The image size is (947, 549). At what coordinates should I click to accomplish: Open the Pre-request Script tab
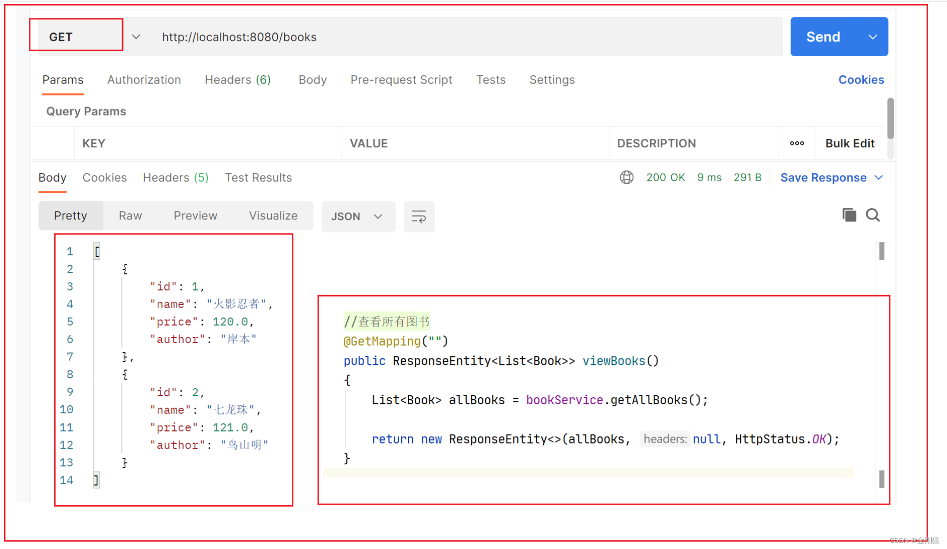(x=401, y=80)
